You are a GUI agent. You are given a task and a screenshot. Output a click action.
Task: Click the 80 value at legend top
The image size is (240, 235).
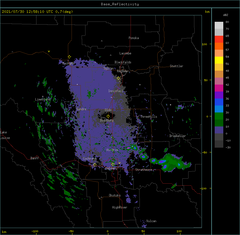click(227, 22)
